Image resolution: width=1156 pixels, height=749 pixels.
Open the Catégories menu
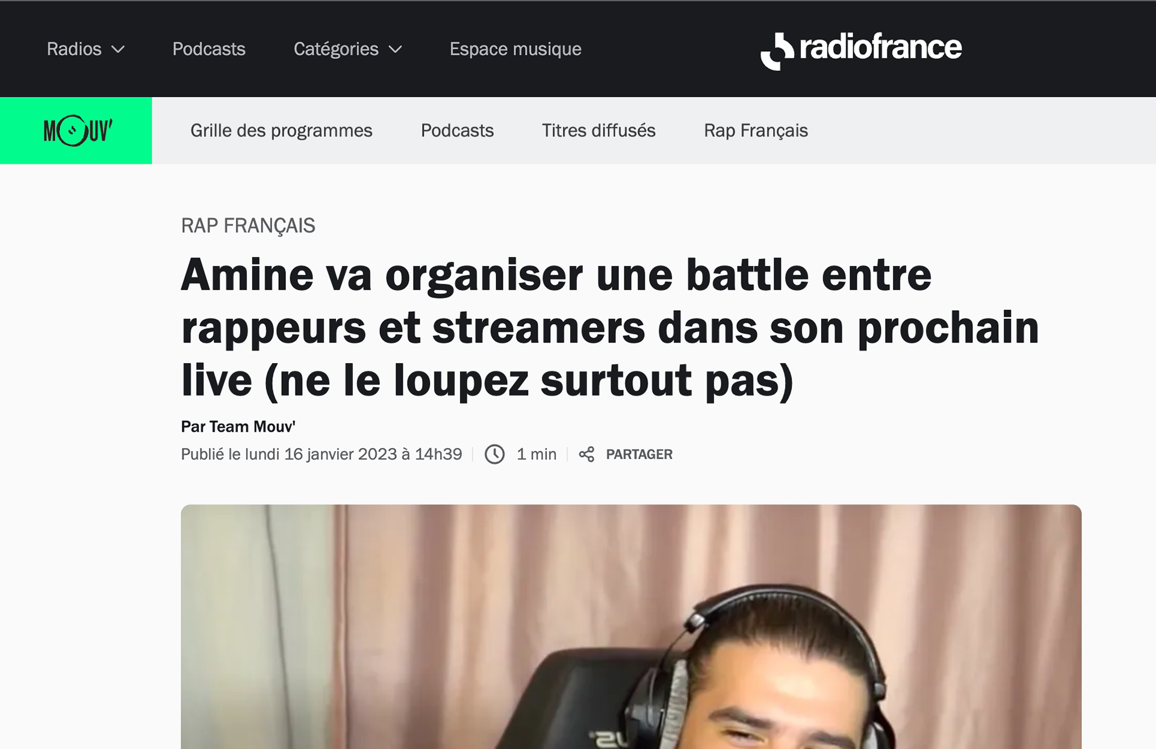347,49
